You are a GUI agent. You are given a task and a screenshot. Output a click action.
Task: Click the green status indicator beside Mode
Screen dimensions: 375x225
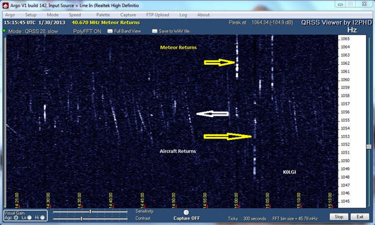(4, 31)
